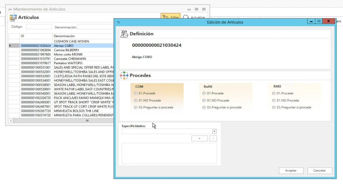Select RoHS 01.NO Procede radio option
Image resolution: width=343 pixels, height=185 pixels.
(204, 101)
